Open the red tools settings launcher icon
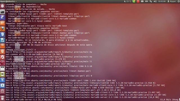Viewport: 180px width, 101px height. (3, 57)
